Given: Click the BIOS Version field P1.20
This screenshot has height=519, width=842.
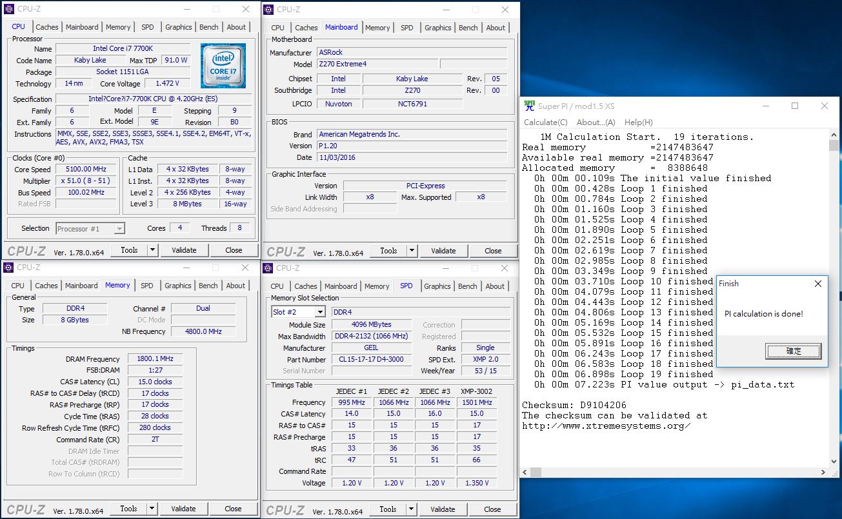Looking at the screenshot, I should (412, 146).
